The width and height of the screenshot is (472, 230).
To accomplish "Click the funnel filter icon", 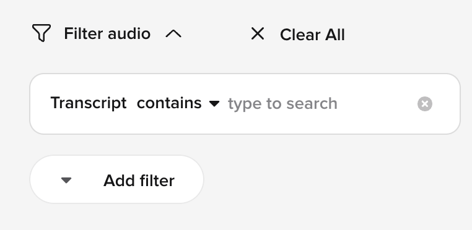I will click(x=42, y=33).
